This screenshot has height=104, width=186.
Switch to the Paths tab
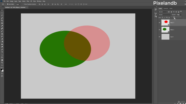[171, 8]
